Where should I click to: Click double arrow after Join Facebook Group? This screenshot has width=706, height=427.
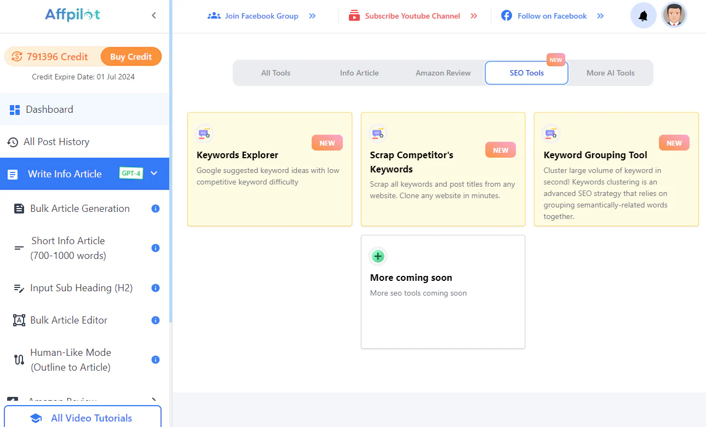(x=312, y=16)
